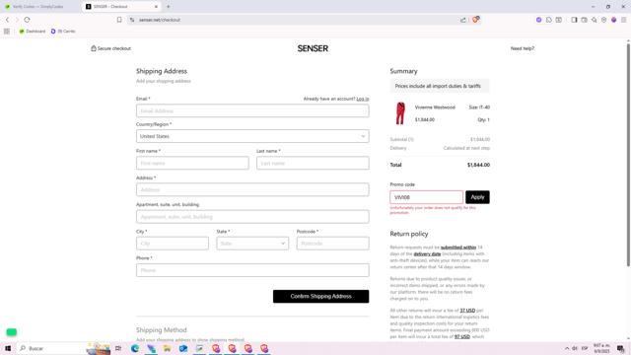Image resolution: width=631 pixels, height=355 pixels.
Task: Click the '97 USD' return fee link
Action: pos(462,336)
